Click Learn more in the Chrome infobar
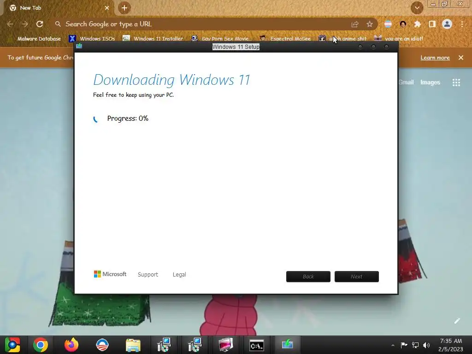Viewport: 472px width, 354px height. pos(435,58)
